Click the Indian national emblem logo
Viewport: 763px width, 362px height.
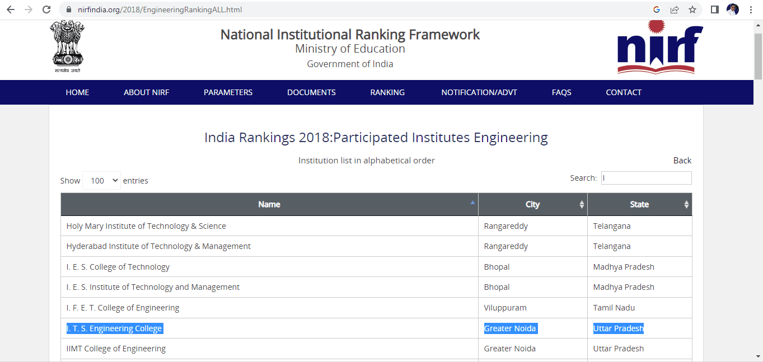click(x=68, y=47)
